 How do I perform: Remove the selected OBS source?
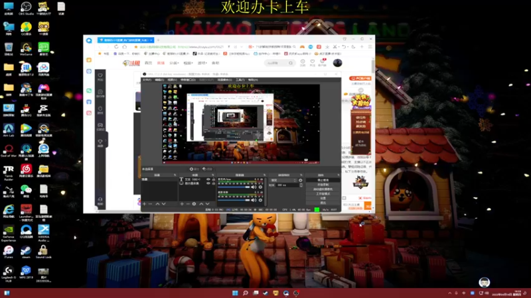(188, 204)
